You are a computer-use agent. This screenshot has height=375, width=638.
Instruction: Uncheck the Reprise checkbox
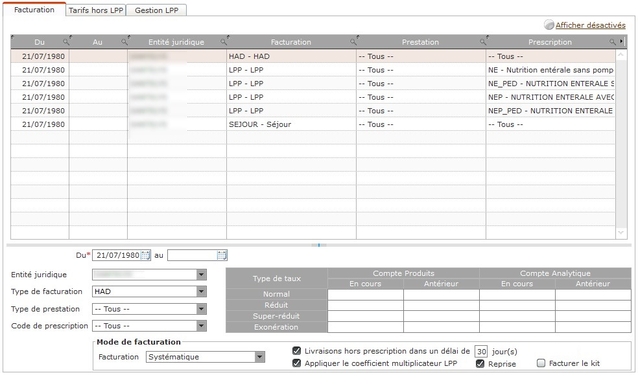coord(480,363)
